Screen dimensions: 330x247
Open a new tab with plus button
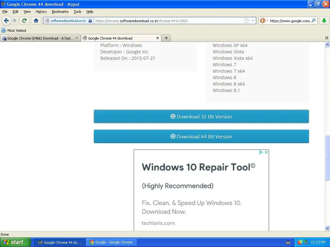click(x=166, y=38)
